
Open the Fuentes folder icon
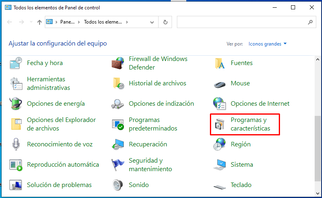point(220,63)
